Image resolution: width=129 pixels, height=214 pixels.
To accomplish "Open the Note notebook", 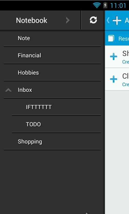I will (52, 38).
